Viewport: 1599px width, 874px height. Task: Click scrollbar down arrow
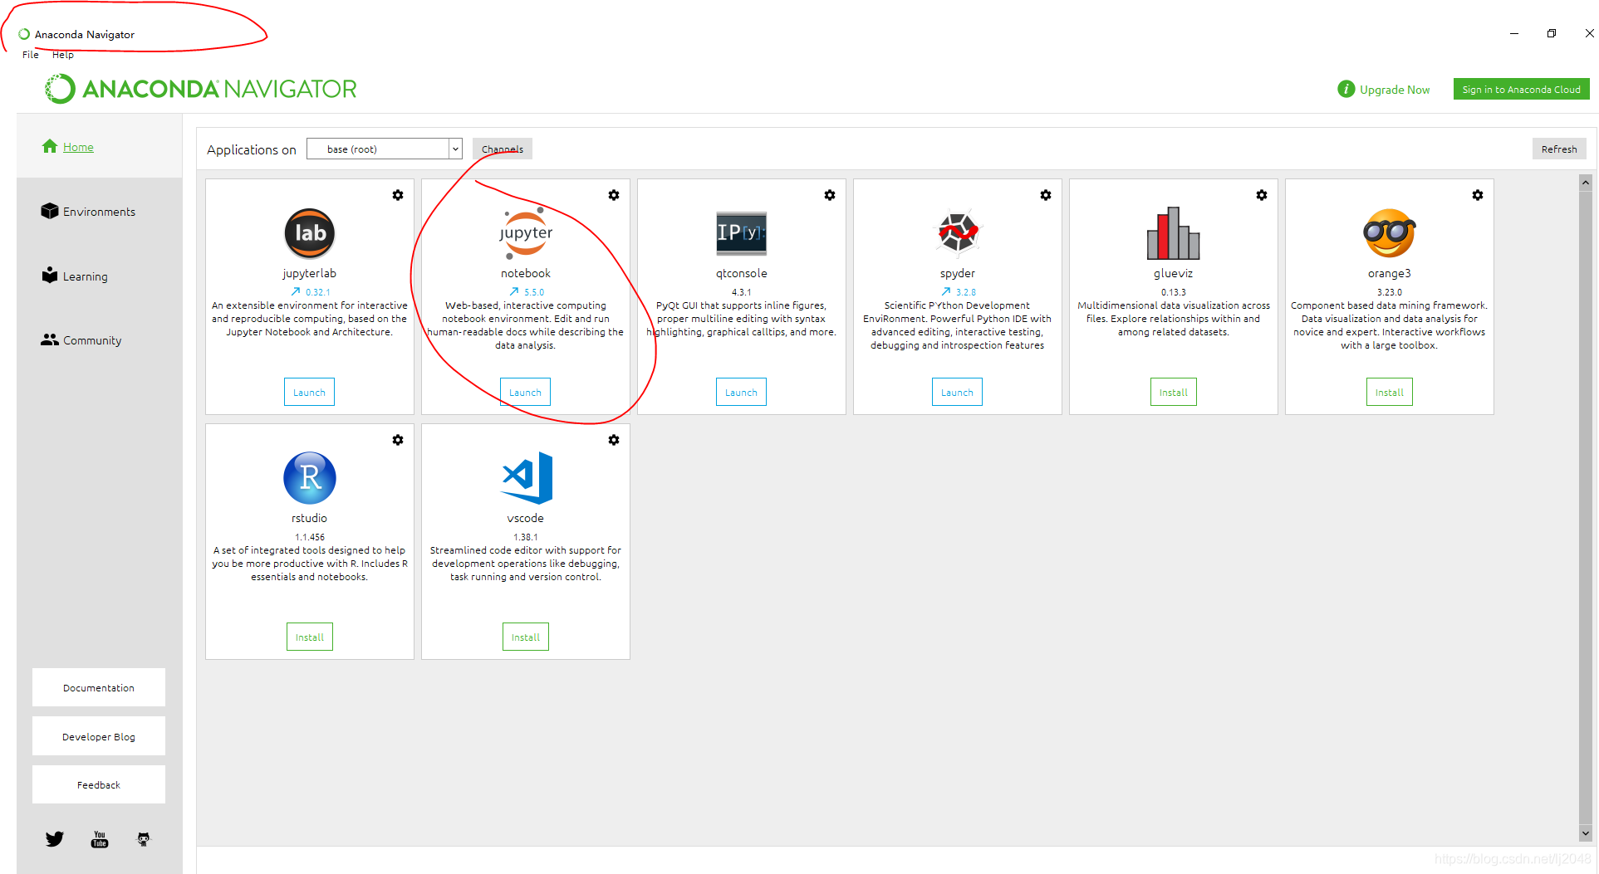coord(1586,833)
